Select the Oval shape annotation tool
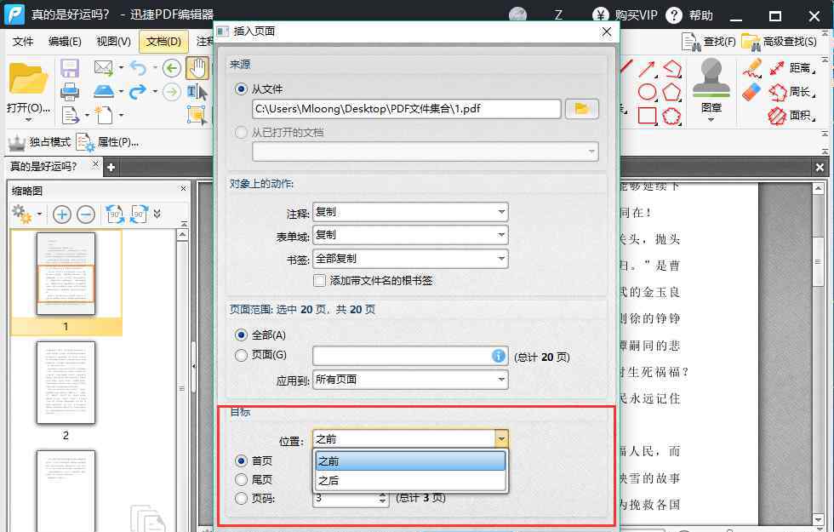Viewport: 834px width, 532px height. (x=648, y=92)
